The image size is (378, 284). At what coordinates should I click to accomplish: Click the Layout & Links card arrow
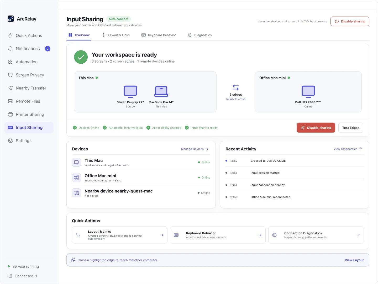(162, 235)
